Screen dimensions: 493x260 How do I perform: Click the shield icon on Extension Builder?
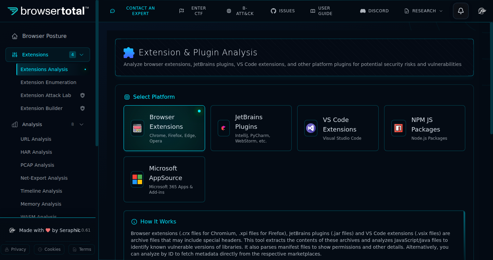[82, 108]
